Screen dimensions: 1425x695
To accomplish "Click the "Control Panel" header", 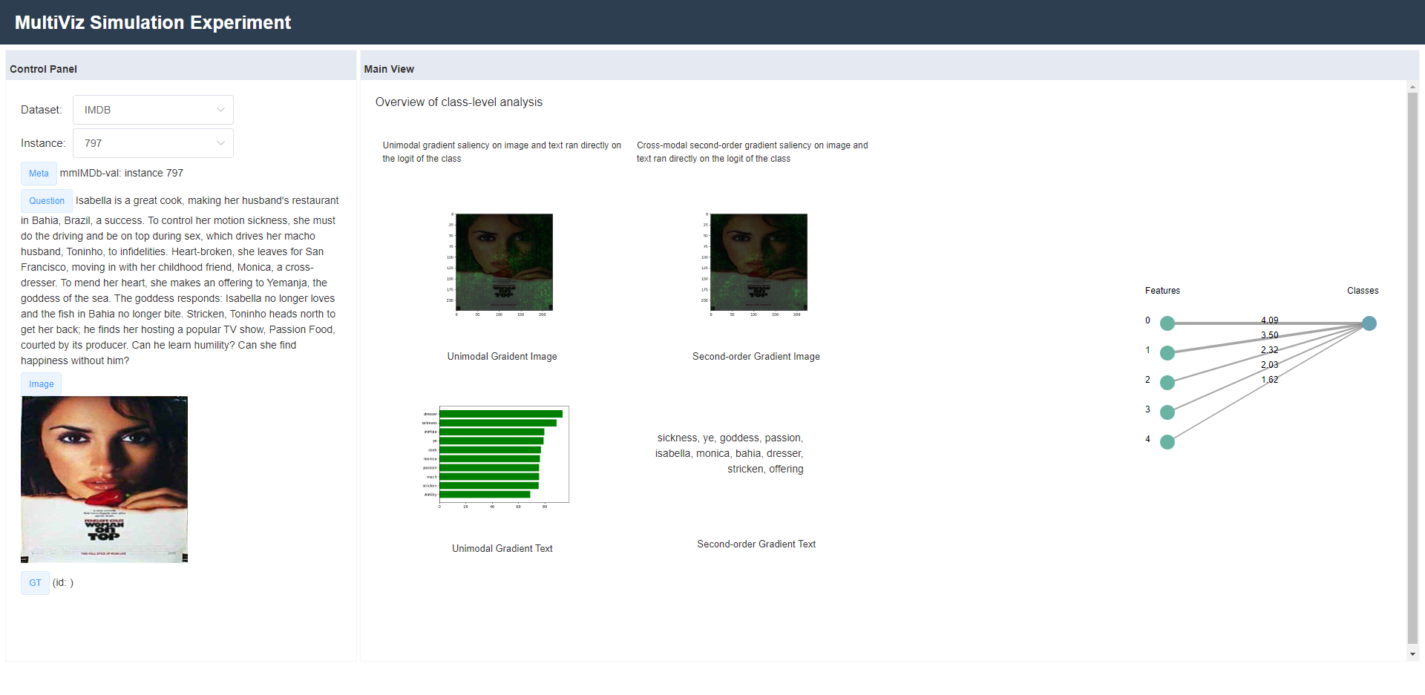I will (x=43, y=69).
